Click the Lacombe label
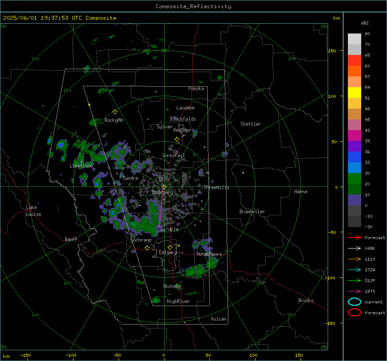 click(x=185, y=108)
